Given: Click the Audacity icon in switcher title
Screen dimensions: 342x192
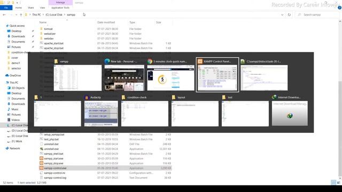Looking at the screenshot, I should 87,97.
